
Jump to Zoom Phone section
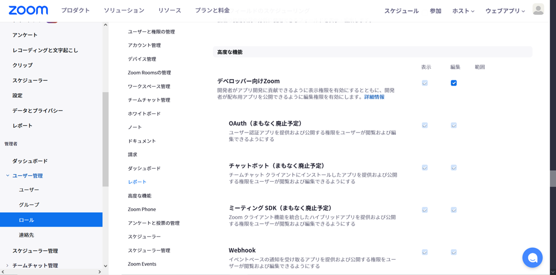pyautogui.click(x=142, y=209)
